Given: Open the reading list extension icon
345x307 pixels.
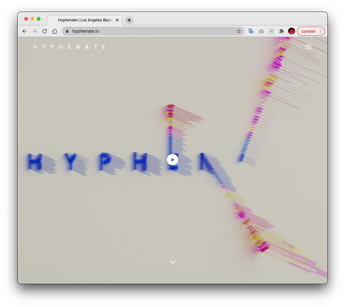Looking at the screenshot, I should click(x=271, y=31).
